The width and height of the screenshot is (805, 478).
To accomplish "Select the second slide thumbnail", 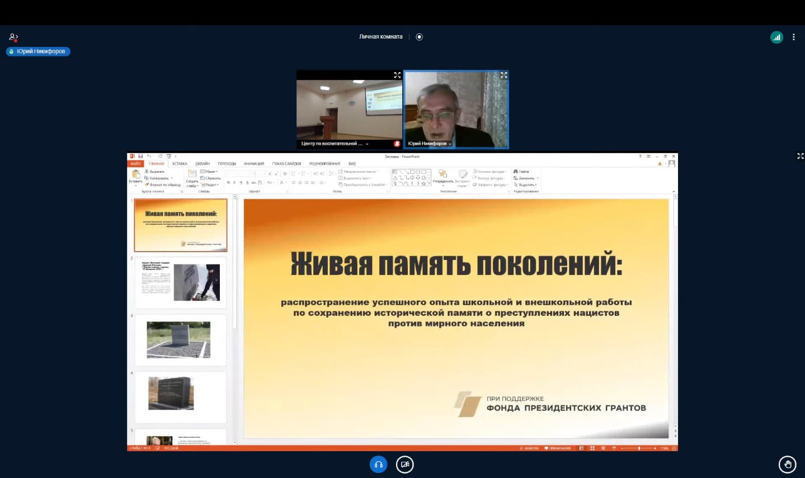I will (x=180, y=283).
